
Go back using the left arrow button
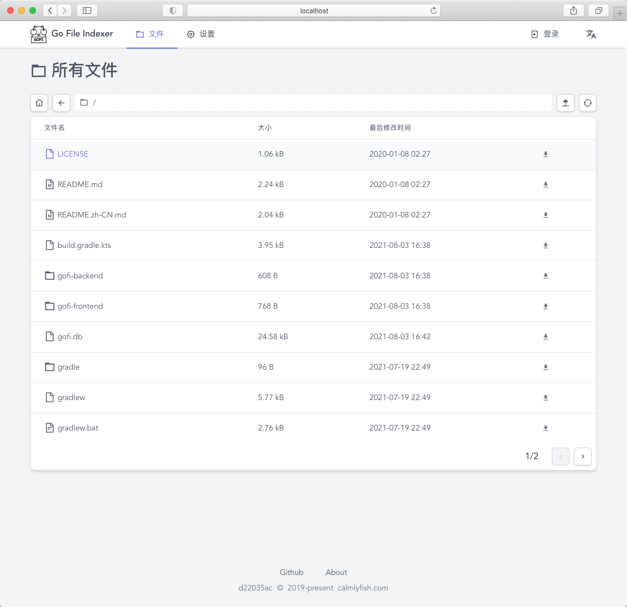[x=61, y=103]
